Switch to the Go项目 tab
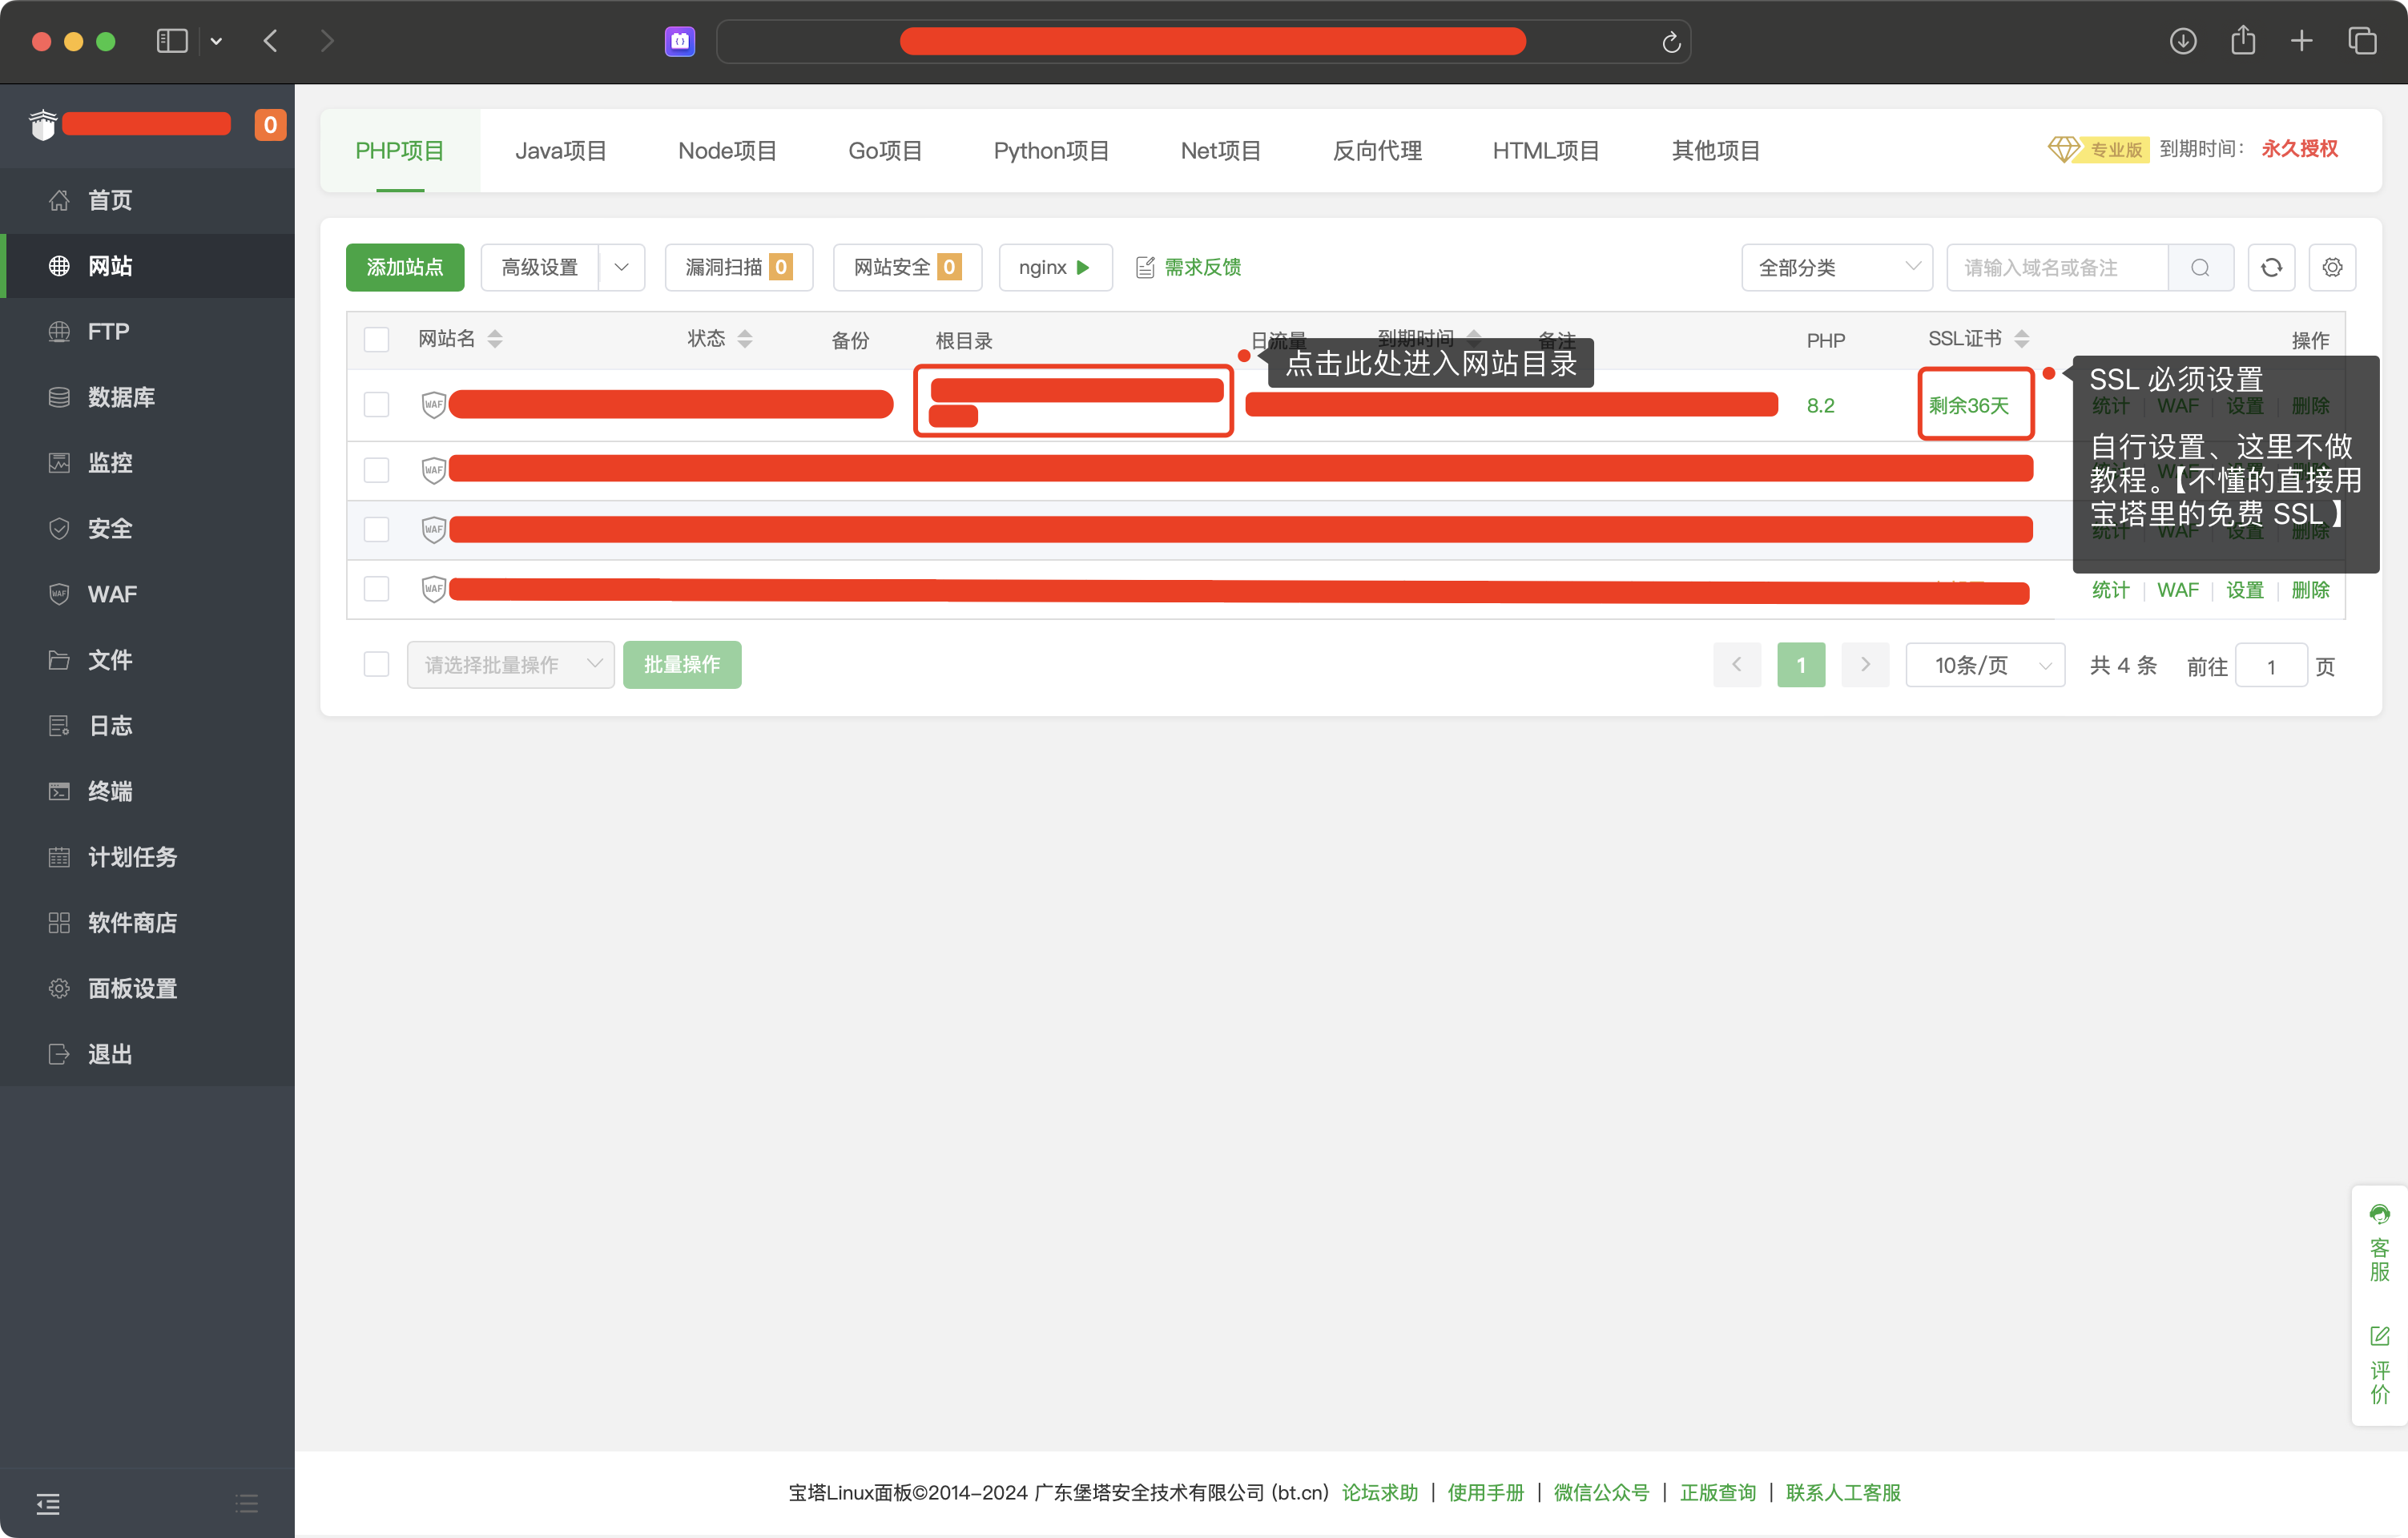2408x1538 pixels. pos(885,151)
